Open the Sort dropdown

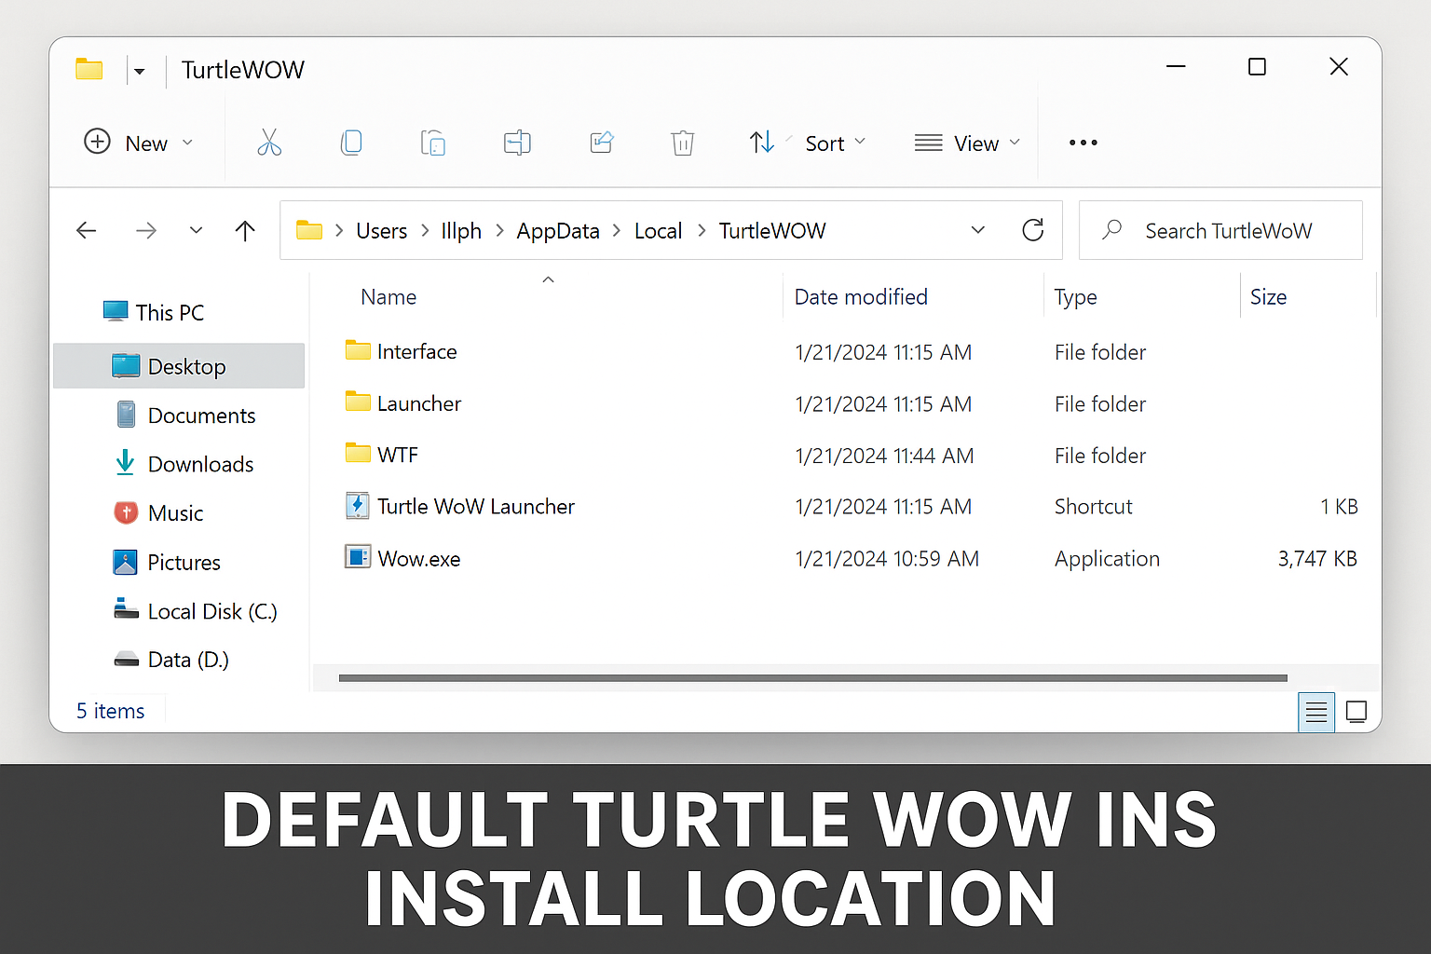point(808,143)
